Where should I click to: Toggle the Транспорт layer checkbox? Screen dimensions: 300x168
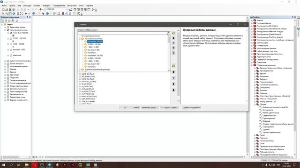[8, 75]
